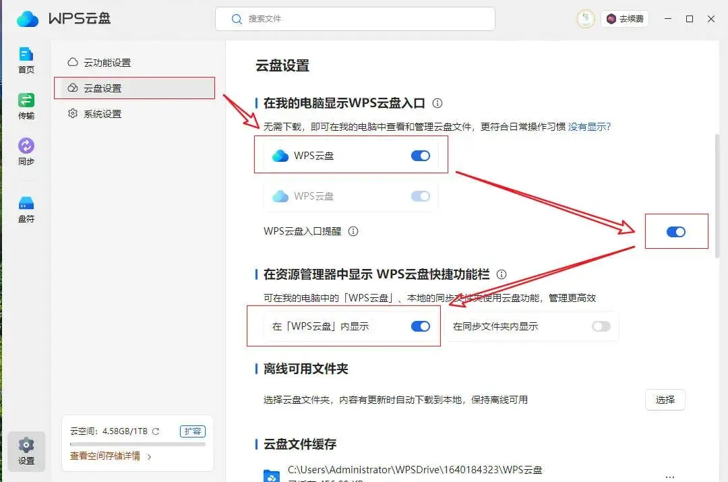Image resolution: width=728 pixels, height=482 pixels.
Task: Click the WPS云盘 cloud logo
Action: click(x=28, y=19)
